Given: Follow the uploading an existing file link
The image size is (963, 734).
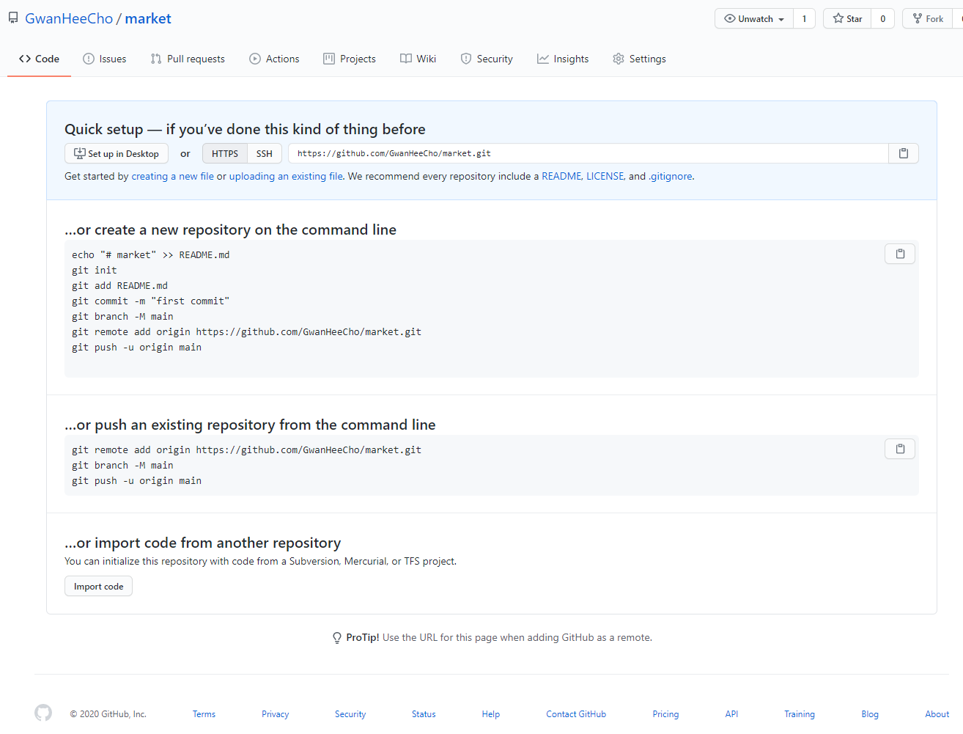Looking at the screenshot, I should click(x=286, y=176).
